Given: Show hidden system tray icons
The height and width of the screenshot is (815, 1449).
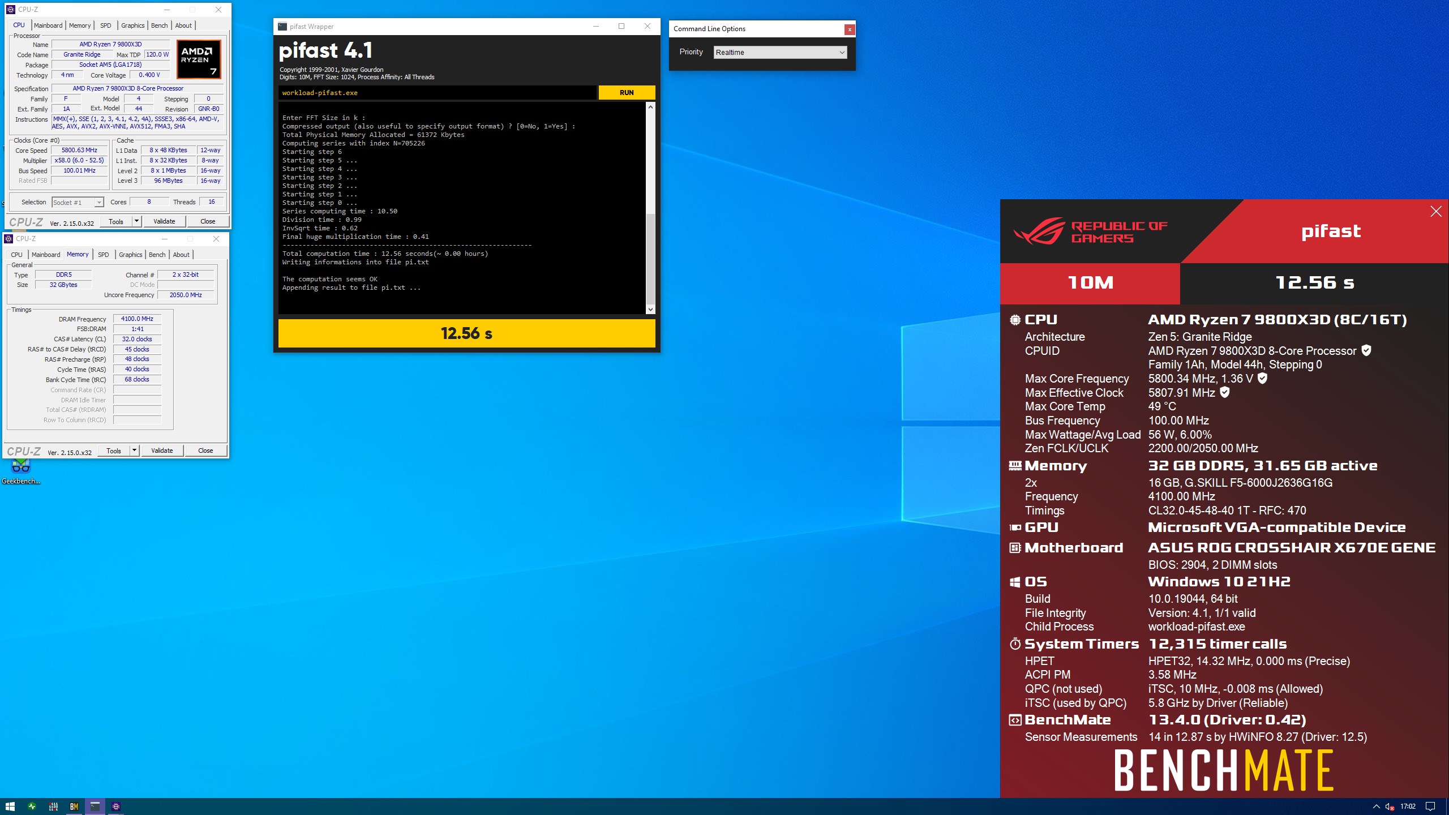Looking at the screenshot, I should [1377, 807].
